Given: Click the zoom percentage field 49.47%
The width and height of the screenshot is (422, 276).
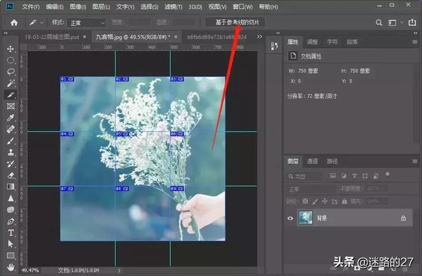Looking at the screenshot, I should coord(29,271).
